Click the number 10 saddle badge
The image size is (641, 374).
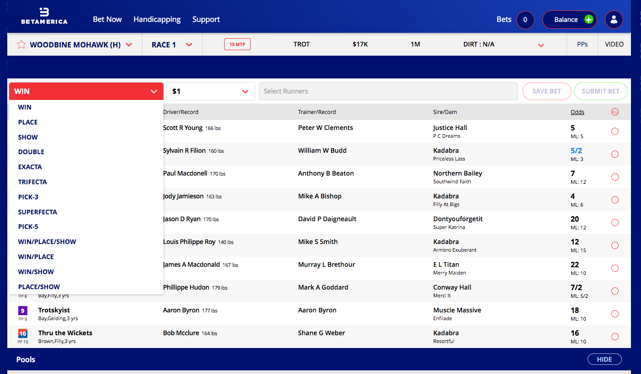coord(23,333)
